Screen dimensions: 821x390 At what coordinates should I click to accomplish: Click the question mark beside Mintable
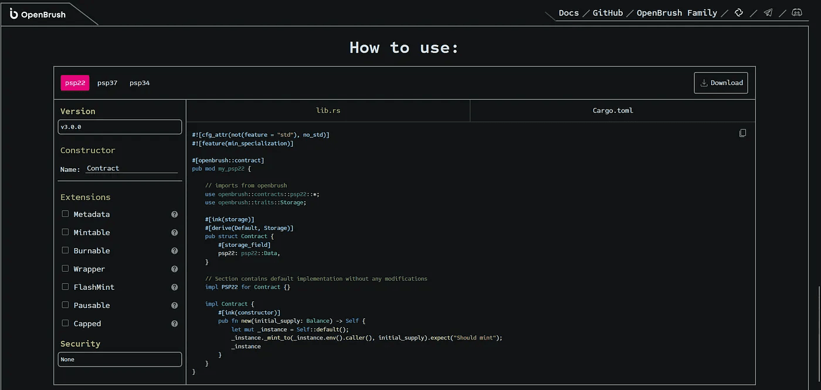tap(174, 232)
